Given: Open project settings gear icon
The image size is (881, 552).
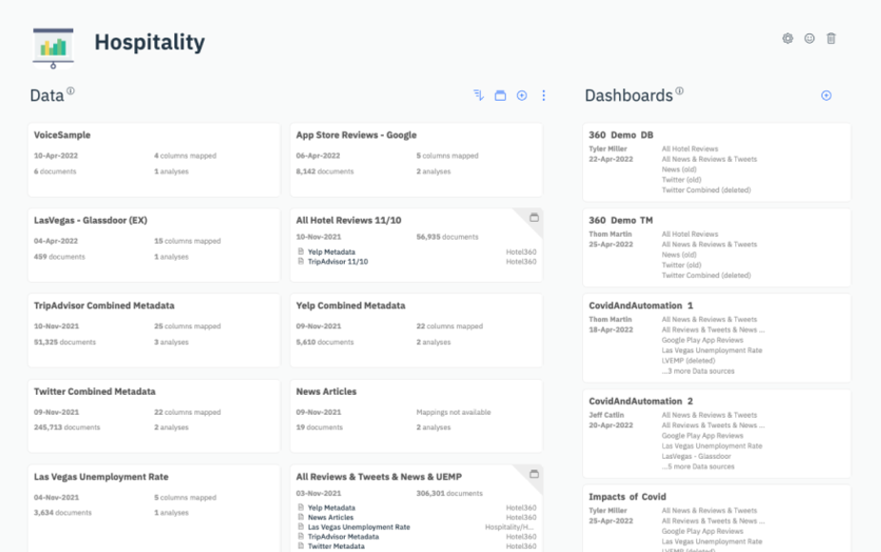Looking at the screenshot, I should (788, 38).
